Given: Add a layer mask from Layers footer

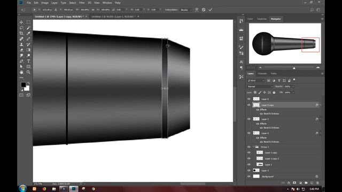Looking at the screenshot, I should (x=294, y=183).
